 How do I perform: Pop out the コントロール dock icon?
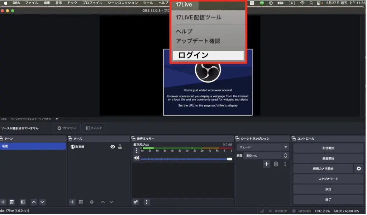[x=294, y=139]
